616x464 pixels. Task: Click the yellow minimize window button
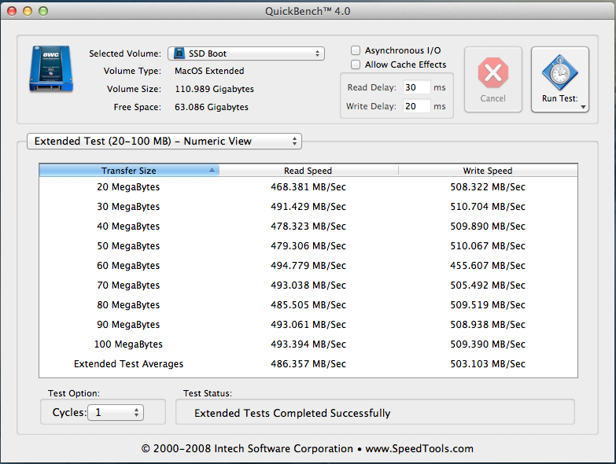click(x=28, y=11)
